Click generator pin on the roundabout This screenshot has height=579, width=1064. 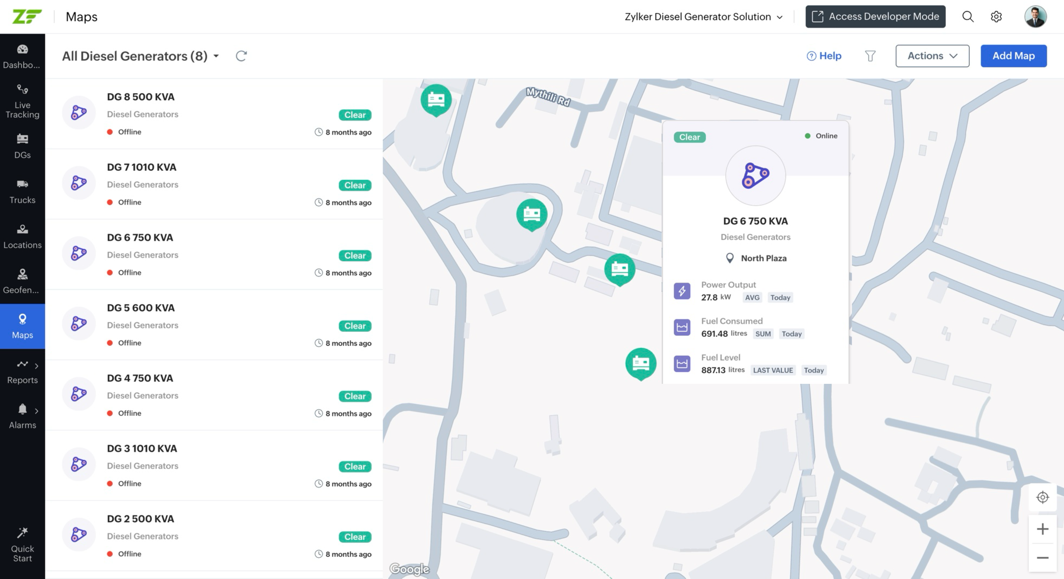coord(531,215)
